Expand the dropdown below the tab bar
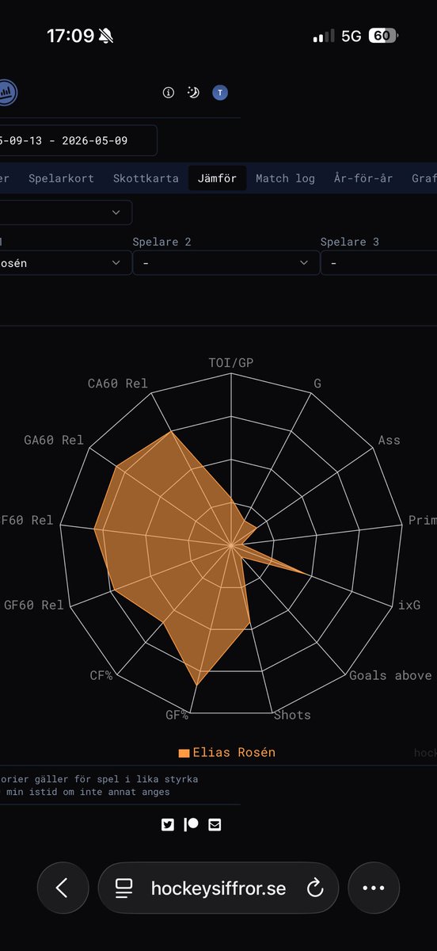Viewport: 437px width, 951px height. [x=66, y=212]
